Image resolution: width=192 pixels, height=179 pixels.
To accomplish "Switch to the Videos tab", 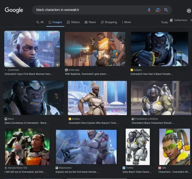I will (x=73, y=22).
